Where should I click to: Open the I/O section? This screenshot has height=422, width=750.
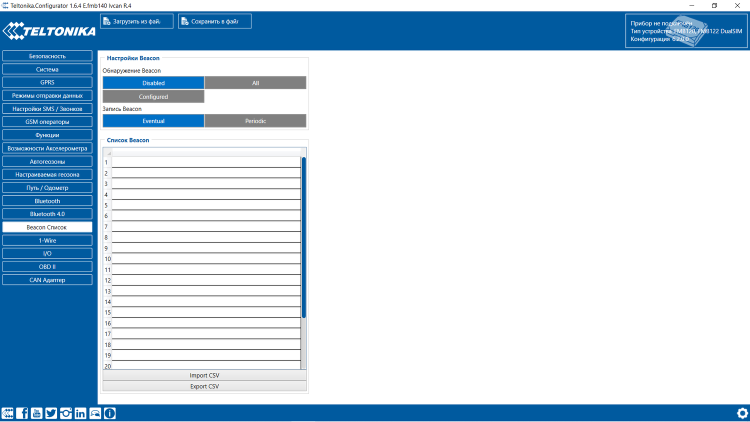[x=47, y=253]
